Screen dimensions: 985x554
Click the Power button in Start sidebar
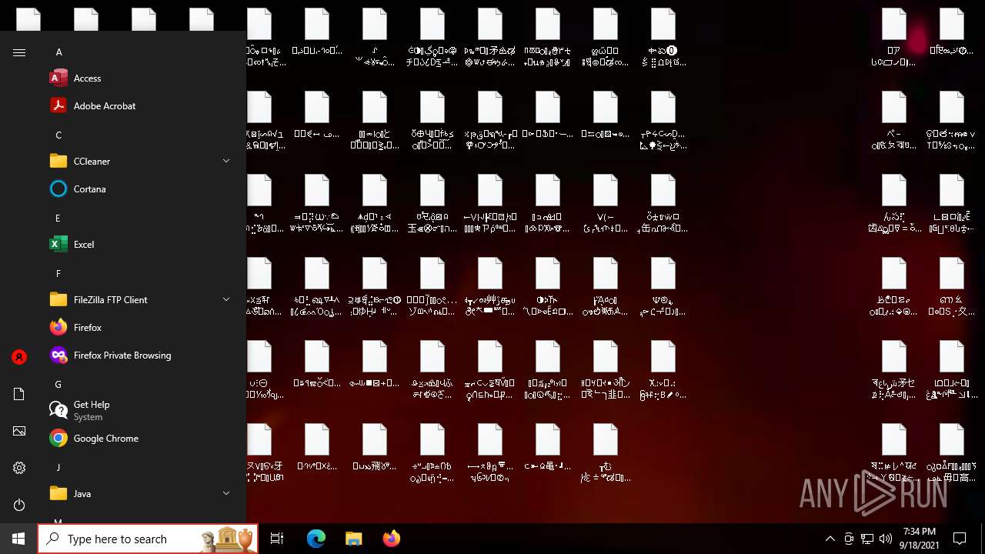point(19,505)
